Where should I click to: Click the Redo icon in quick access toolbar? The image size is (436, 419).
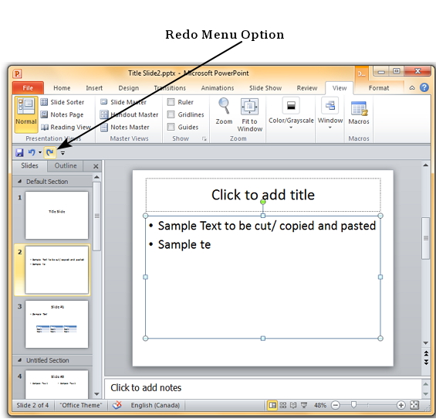click(x=50, y=152)
